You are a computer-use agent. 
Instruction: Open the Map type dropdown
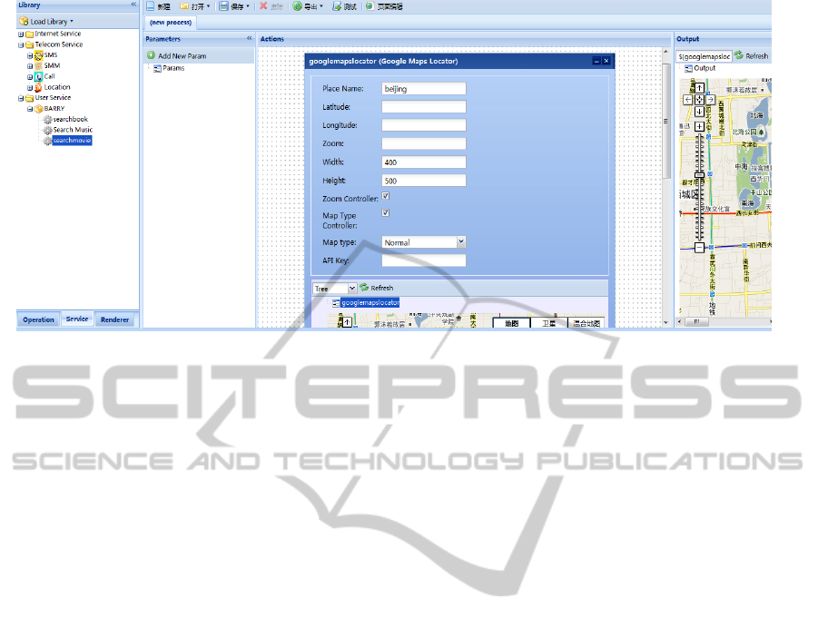[x=460, y=242]
